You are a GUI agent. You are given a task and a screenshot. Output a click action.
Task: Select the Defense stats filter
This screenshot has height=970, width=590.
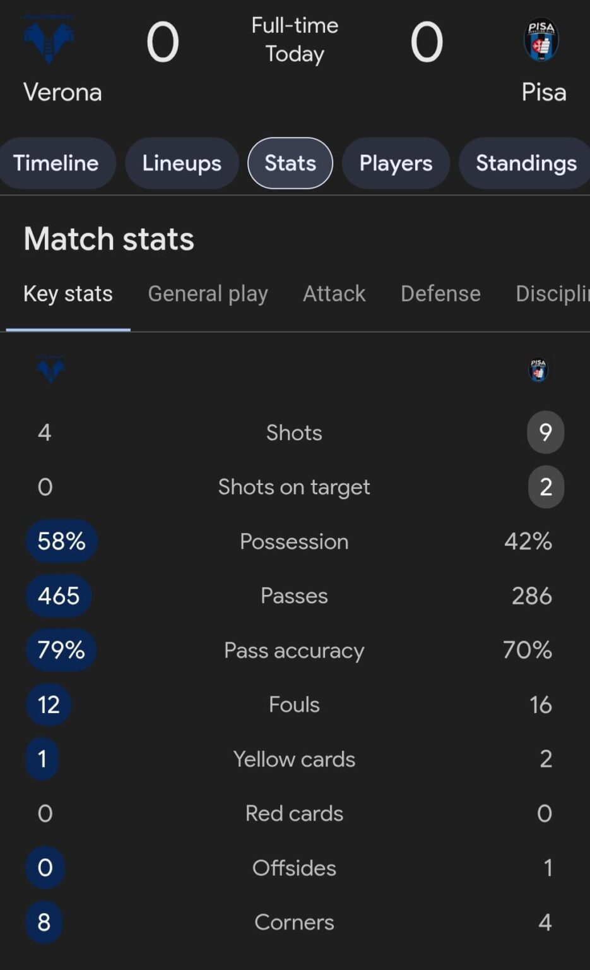pyautogui.click(x=440, y=293)
